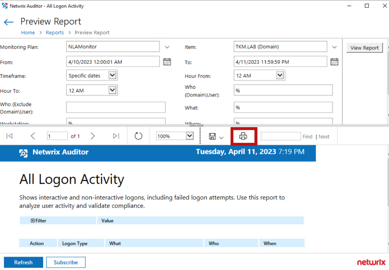Open the calendar picker for the From date

167,61
